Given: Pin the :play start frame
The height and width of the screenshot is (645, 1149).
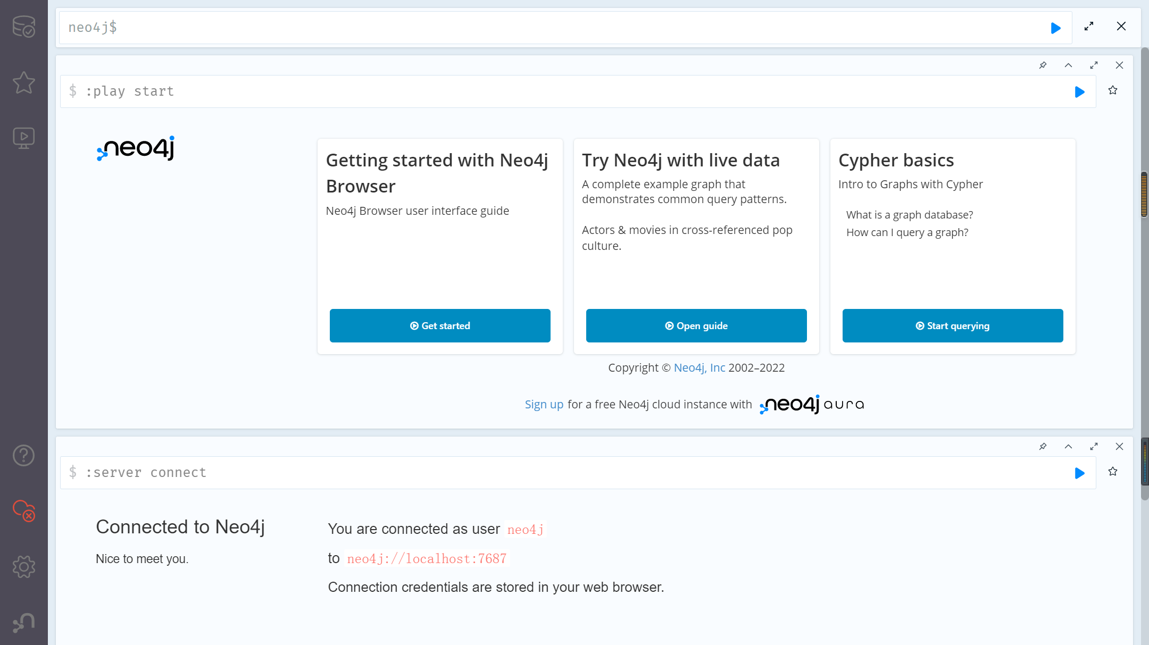Looking at the screenshot, I should pos(1043,65).
